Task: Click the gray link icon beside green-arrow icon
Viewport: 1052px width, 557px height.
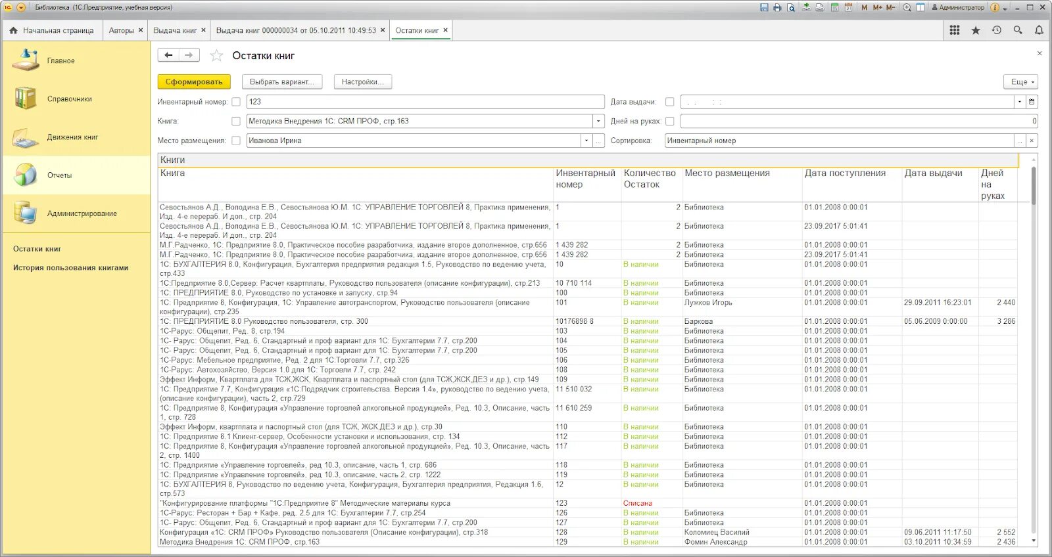Action: click(820, 7)
